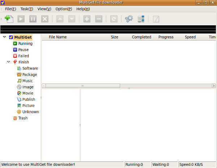Sort by Progress column header
This screenshot has width=217, height=168.
[166, 37]
